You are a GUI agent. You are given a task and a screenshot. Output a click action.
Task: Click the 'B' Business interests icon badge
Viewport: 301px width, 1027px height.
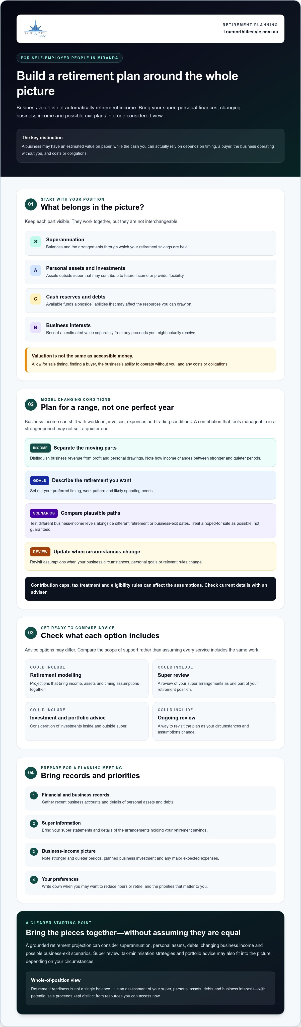coord(35,328)
